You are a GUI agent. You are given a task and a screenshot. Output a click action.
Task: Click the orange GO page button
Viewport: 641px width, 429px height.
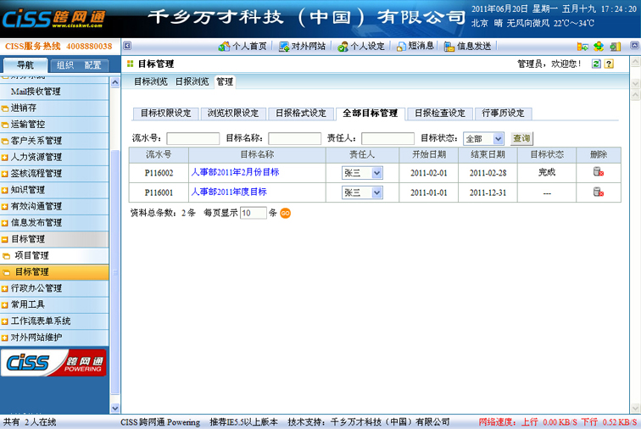coord(286,213)
